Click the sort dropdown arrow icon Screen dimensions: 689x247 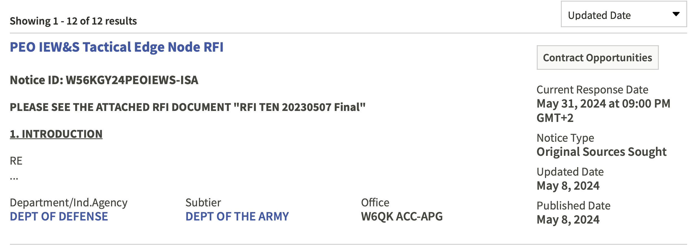pos(676,14)
